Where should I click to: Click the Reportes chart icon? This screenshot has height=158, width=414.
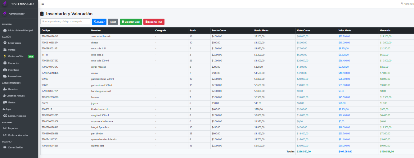[5, 128]
